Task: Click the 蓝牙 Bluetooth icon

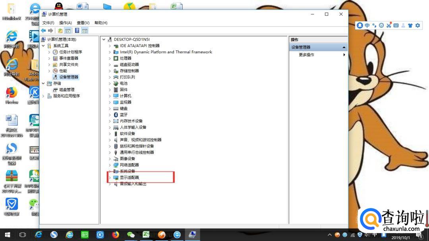Action: 116,115
